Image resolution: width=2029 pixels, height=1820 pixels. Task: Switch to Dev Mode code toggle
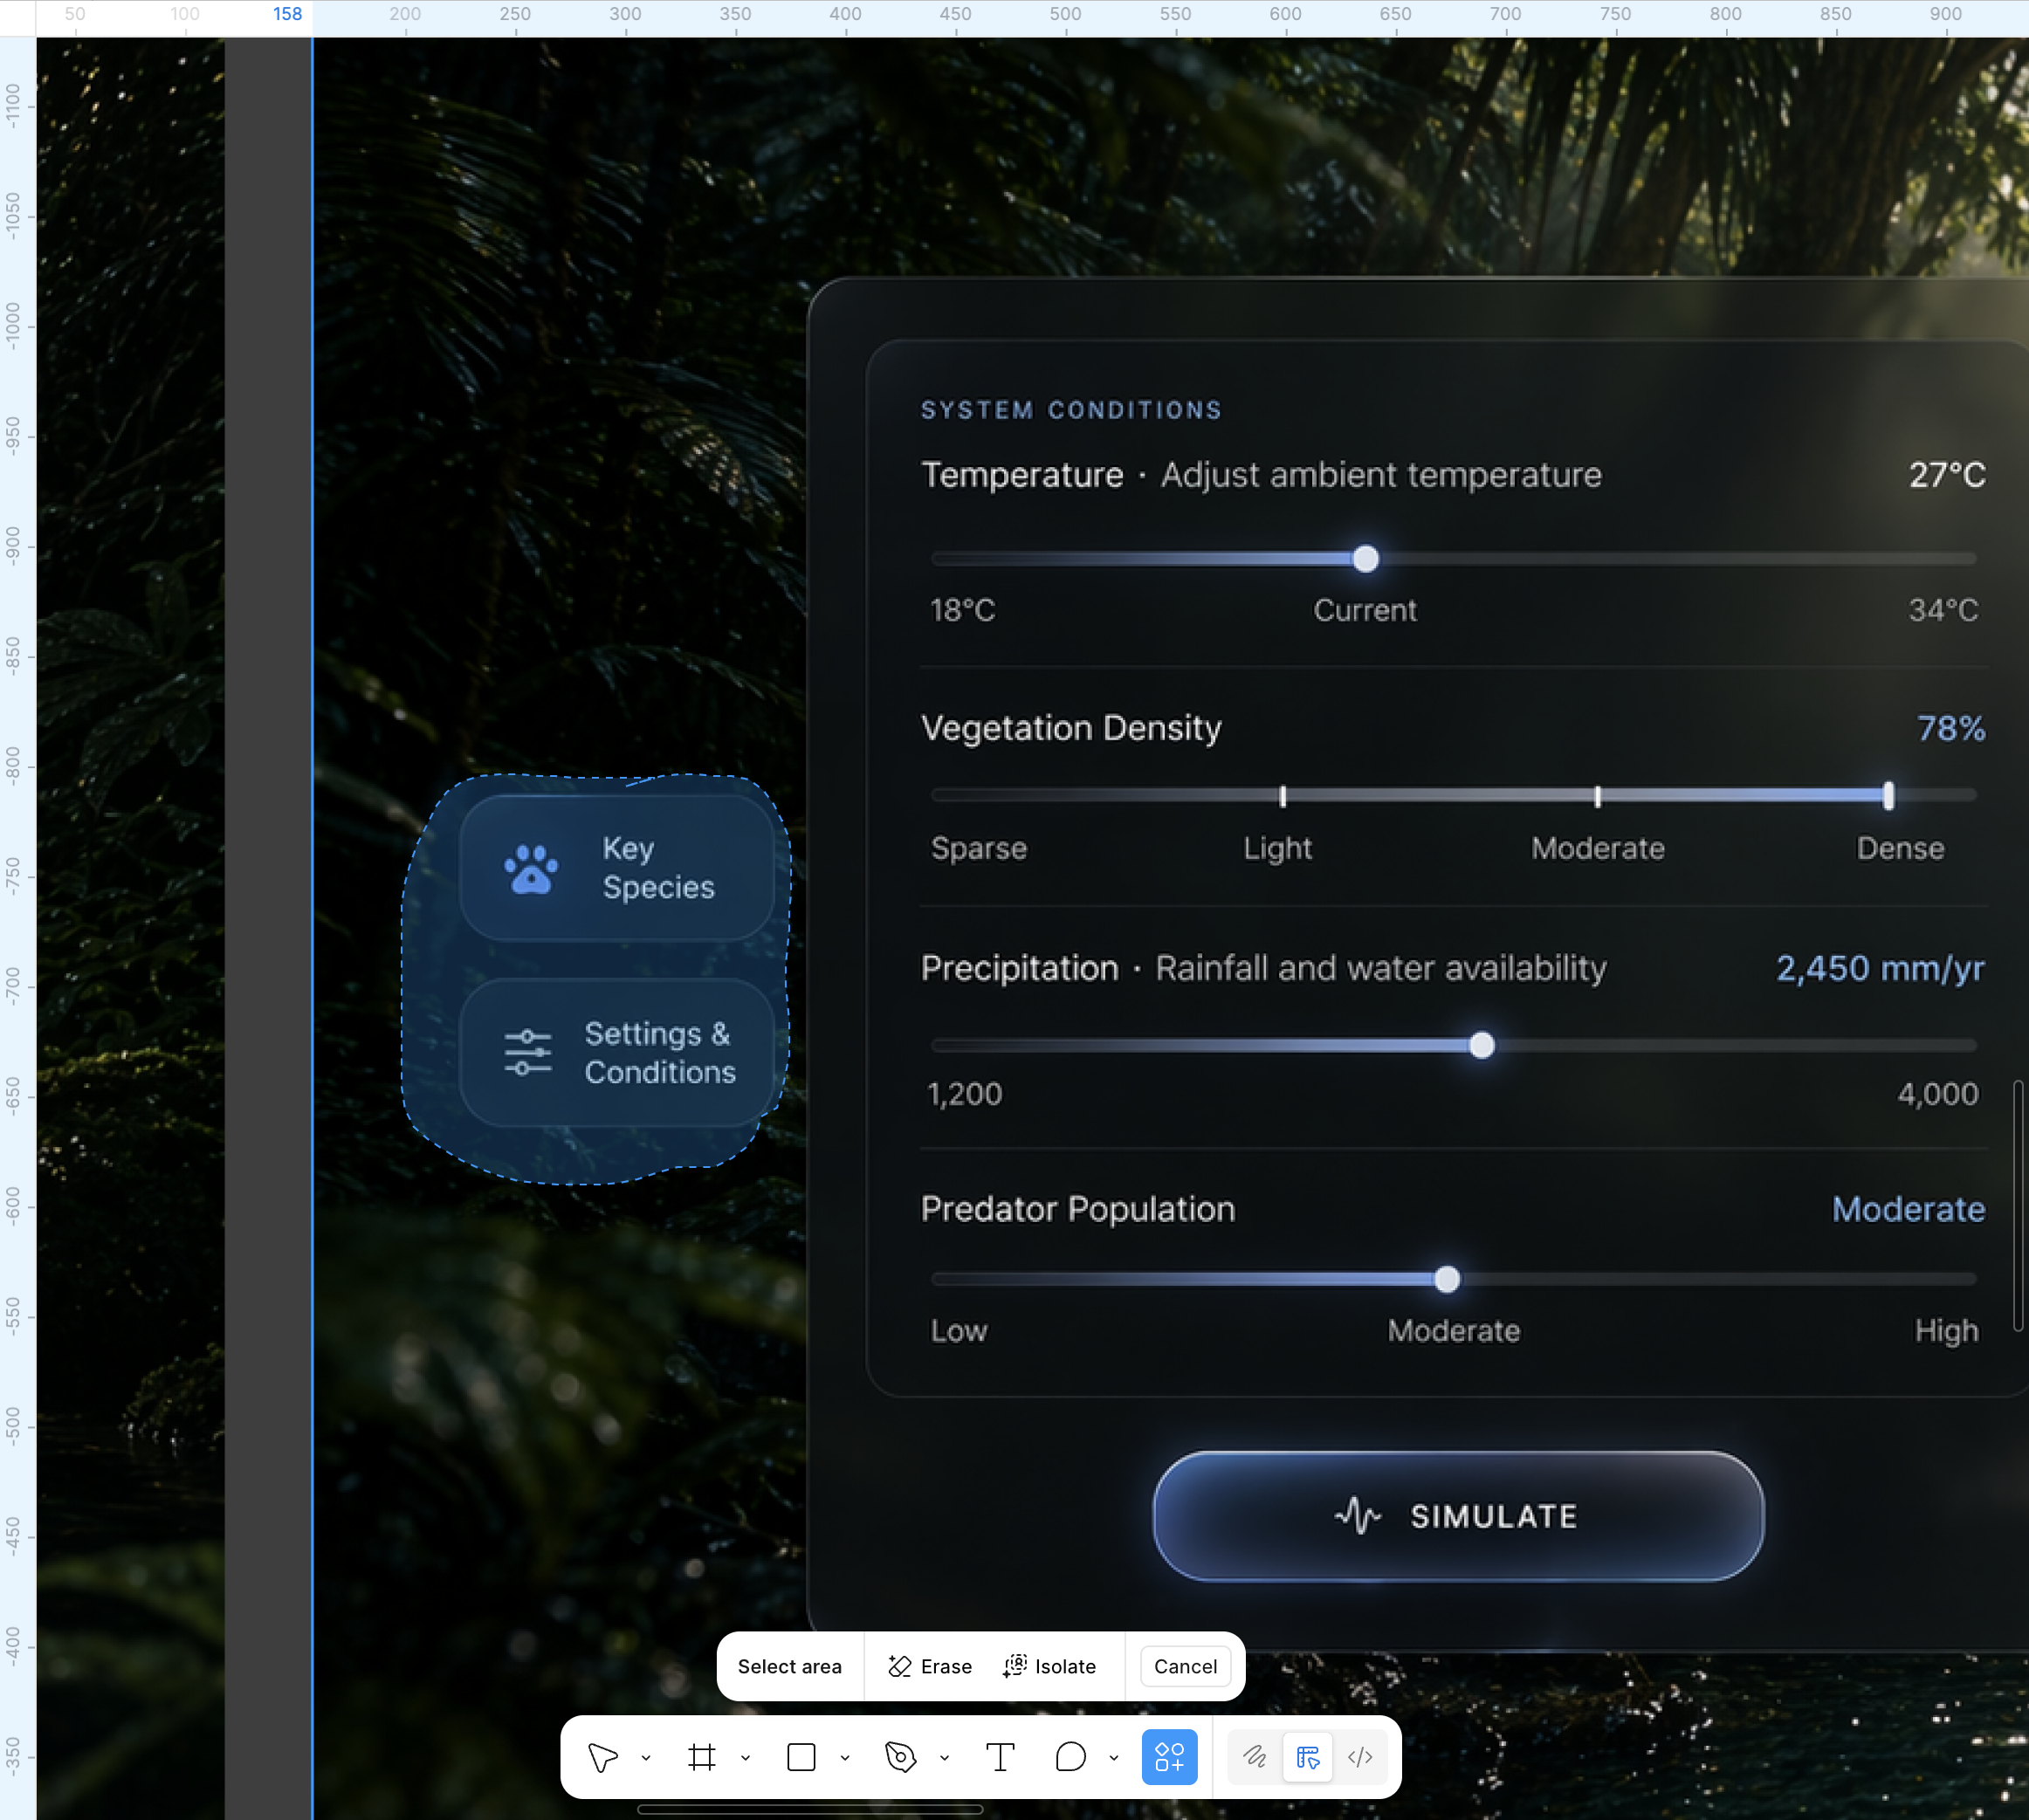(x=1360, y=1757)
